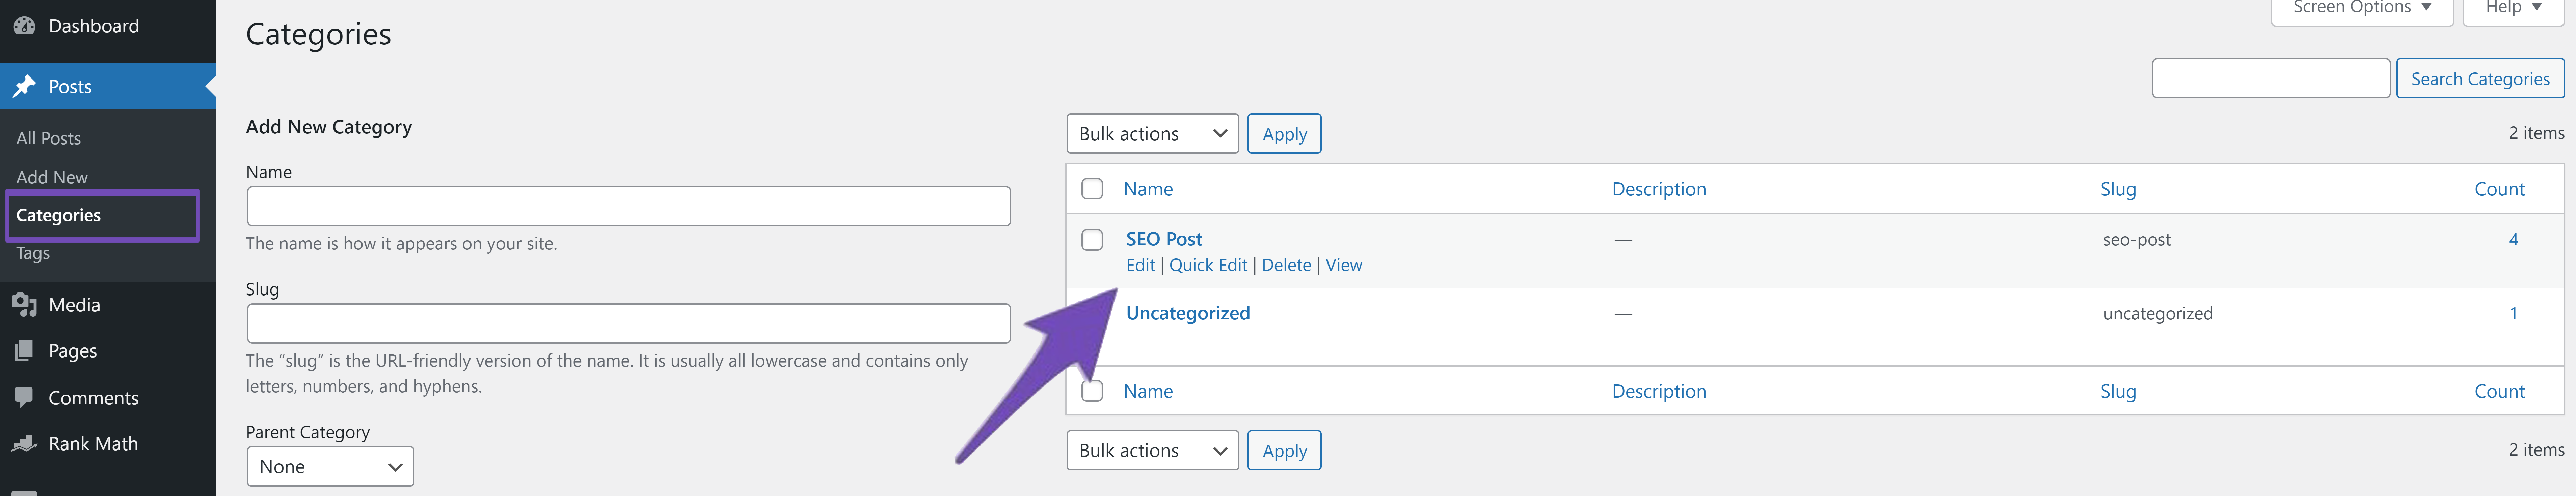Expand the Bulk actions dropdown at top
The image size is (2576, 496).
point(1150,133)
